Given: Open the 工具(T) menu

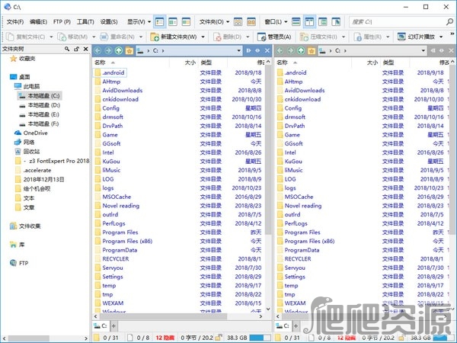Looking at the screenshot, I should [x=85, y=22].
